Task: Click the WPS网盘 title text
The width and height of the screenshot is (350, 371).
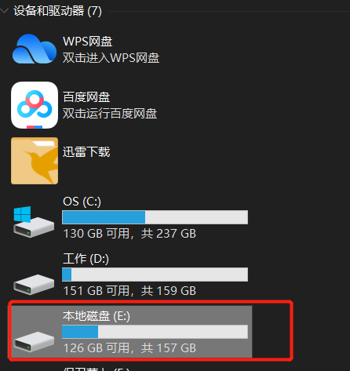Action: [88, 42]
